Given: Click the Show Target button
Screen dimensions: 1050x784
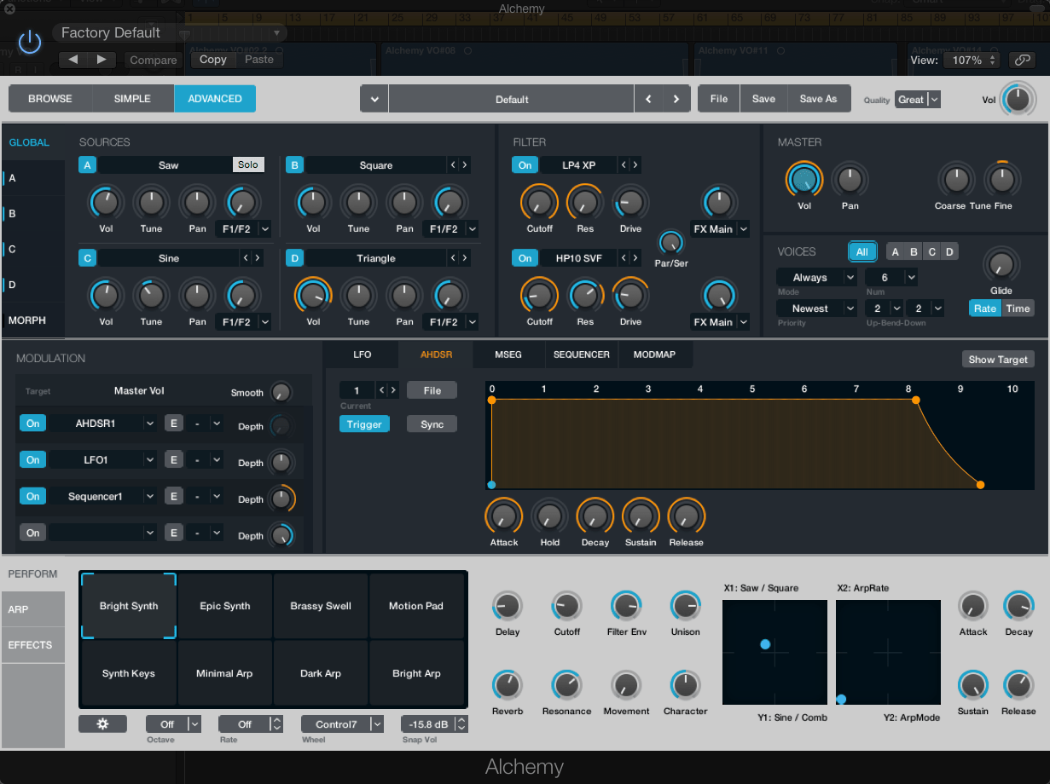Looking at the screenshot, I should [997, 359].
